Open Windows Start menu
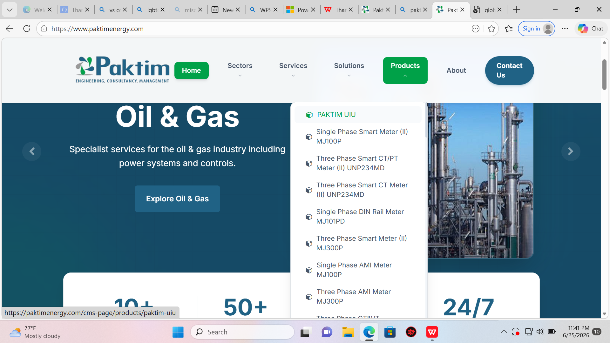This screenshot has height=343, width=610. (178, 332)
